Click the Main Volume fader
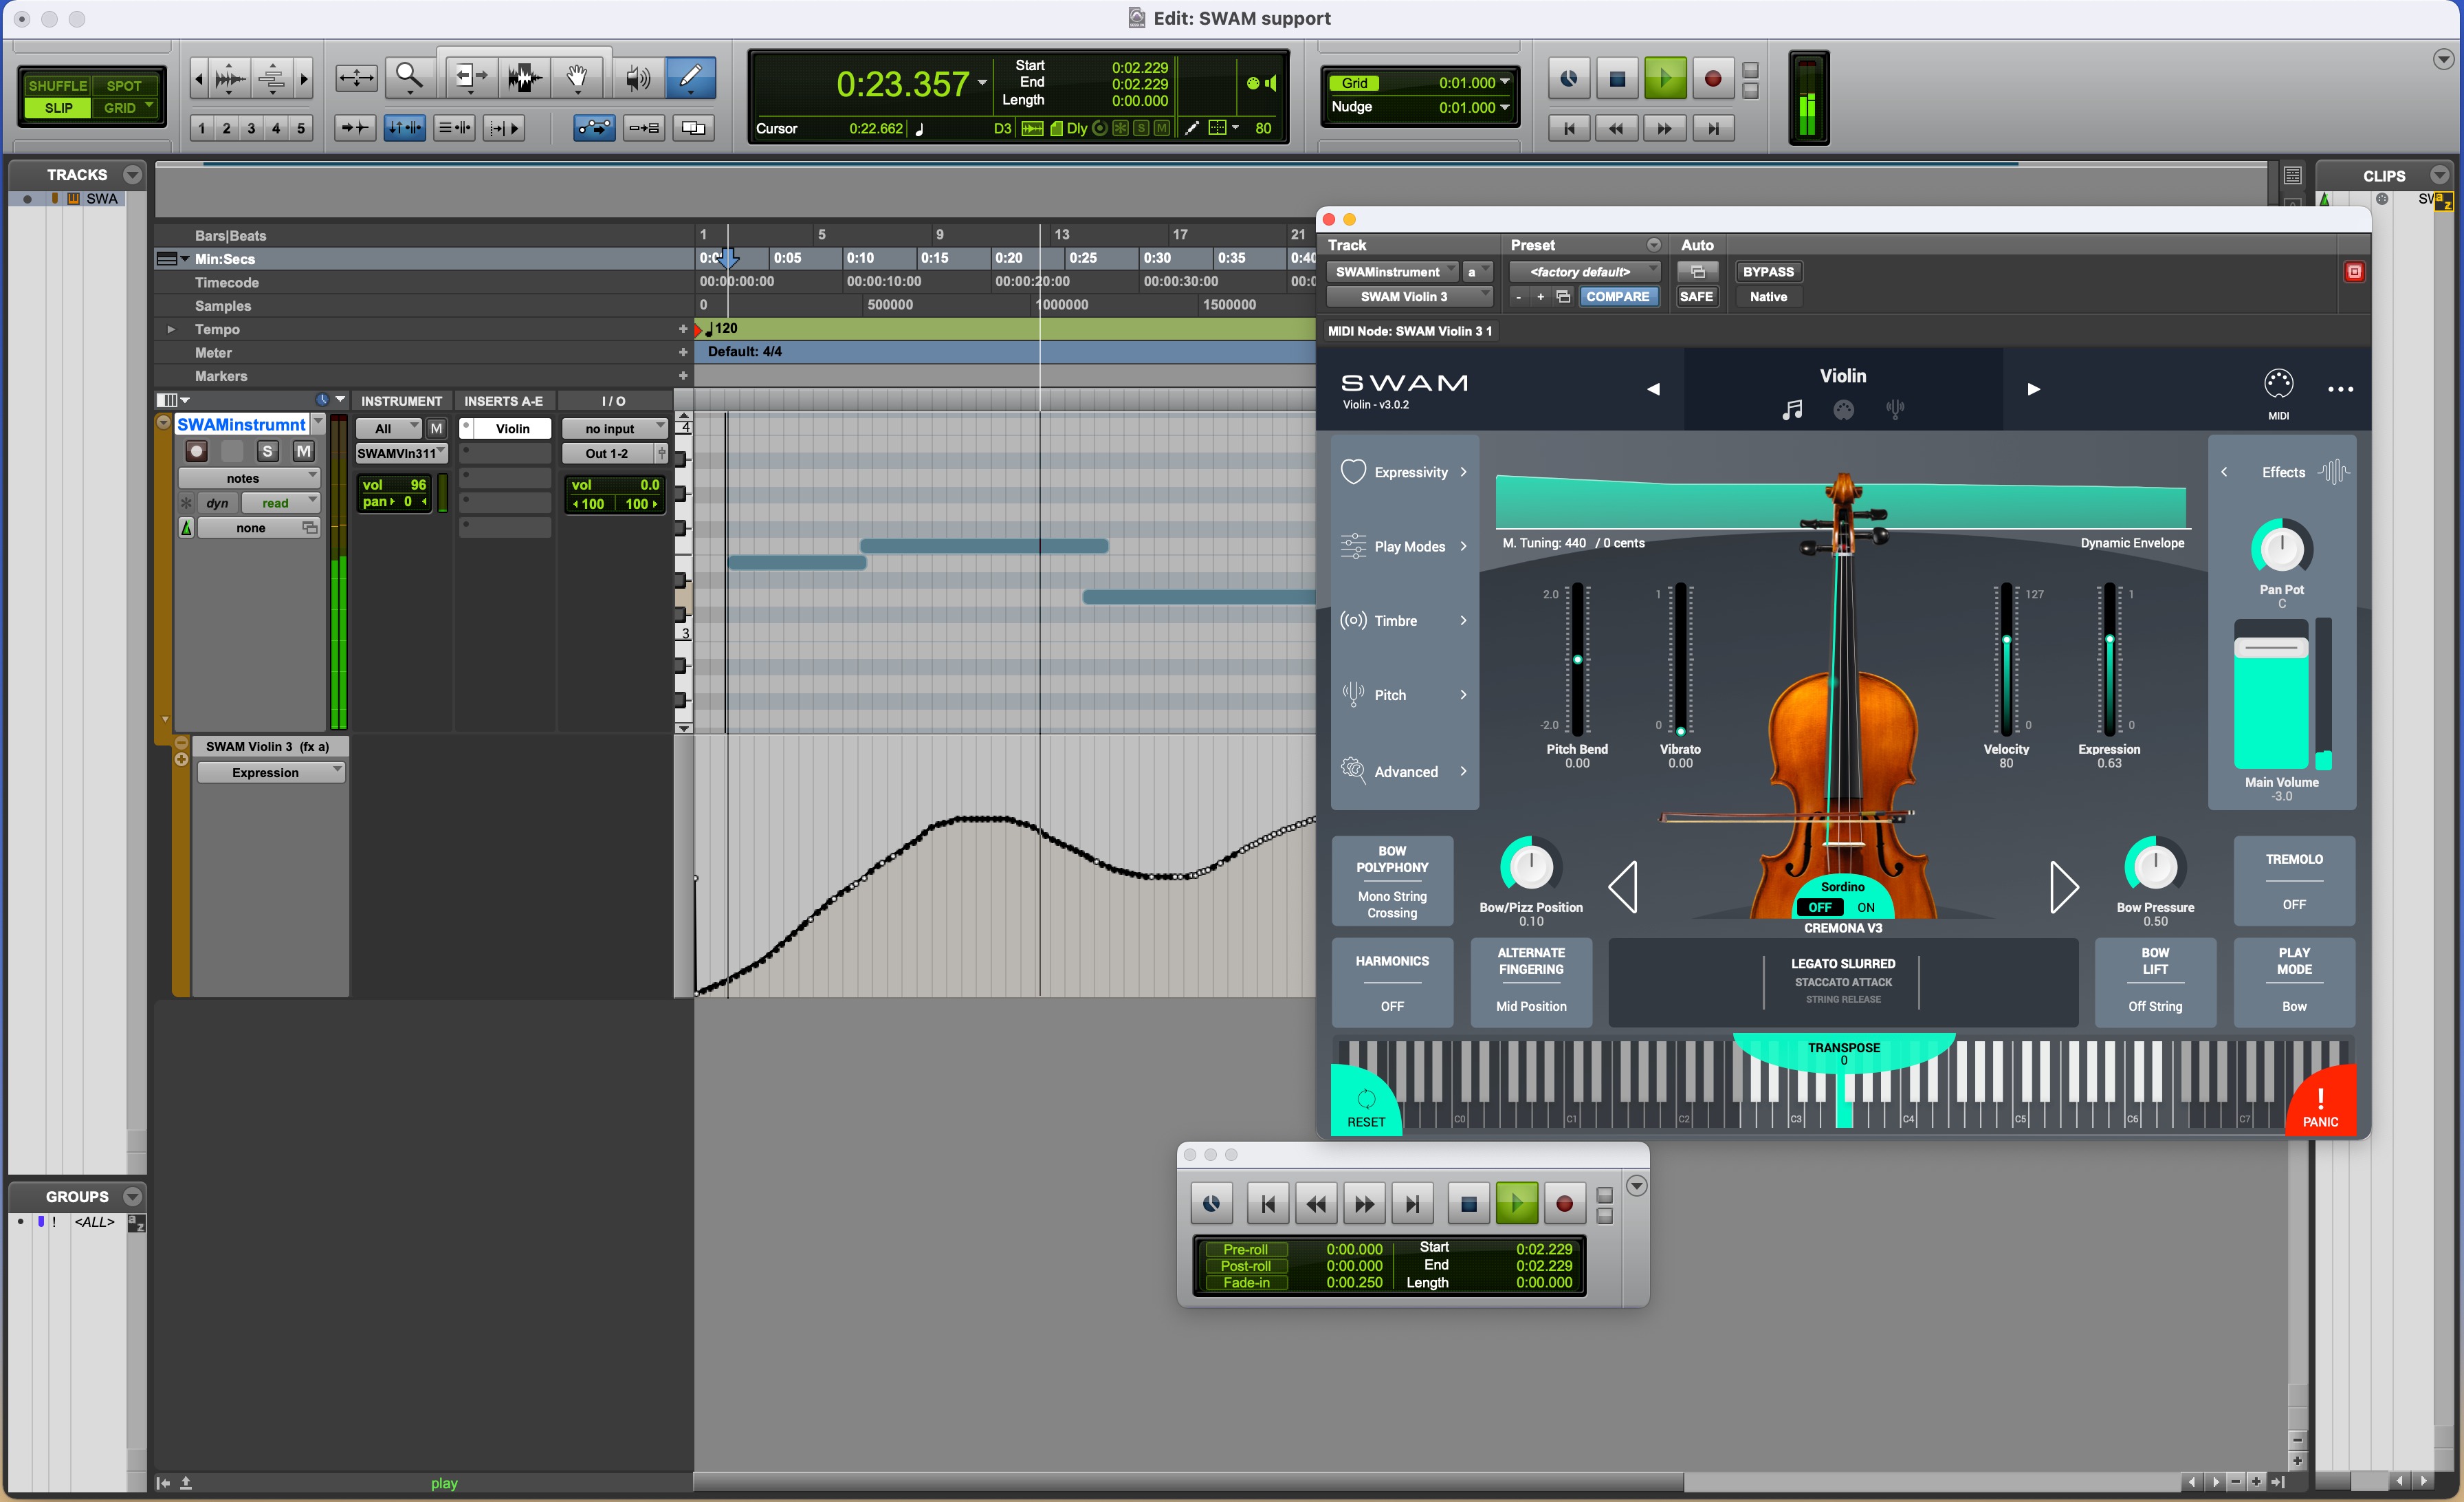The width and height of the screenshot is (2464, 1502). 2271,648
